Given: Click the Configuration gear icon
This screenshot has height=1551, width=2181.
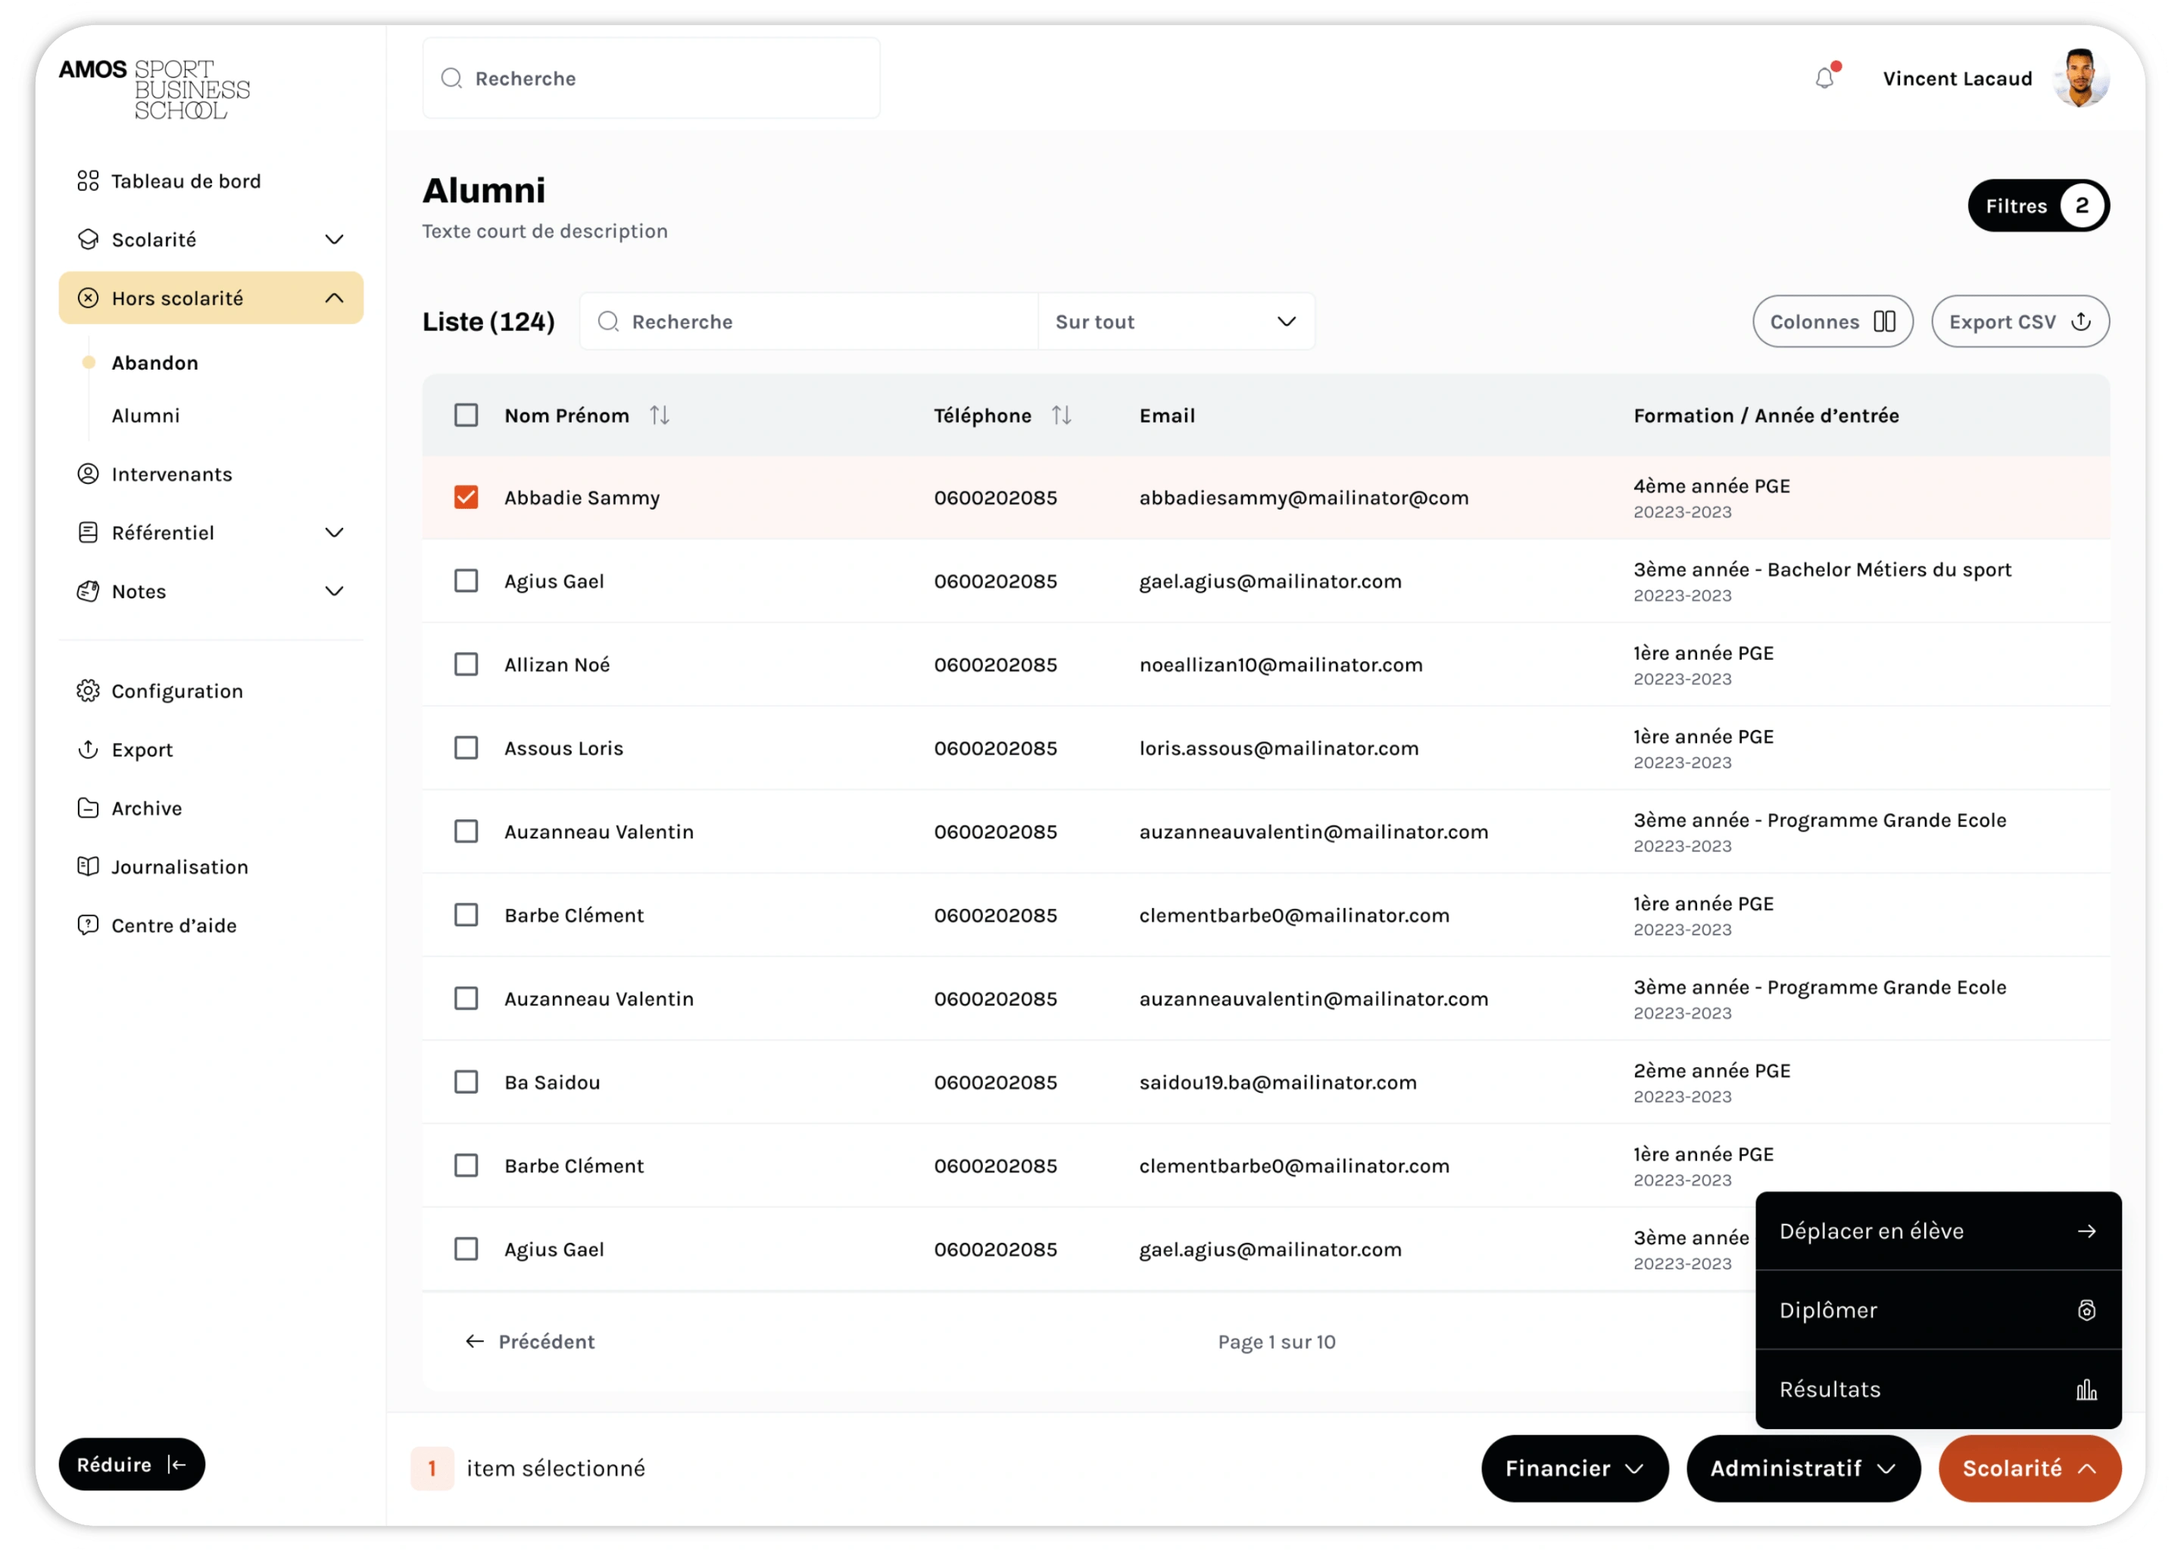Looking at the screenshot, I should point(88,691).
